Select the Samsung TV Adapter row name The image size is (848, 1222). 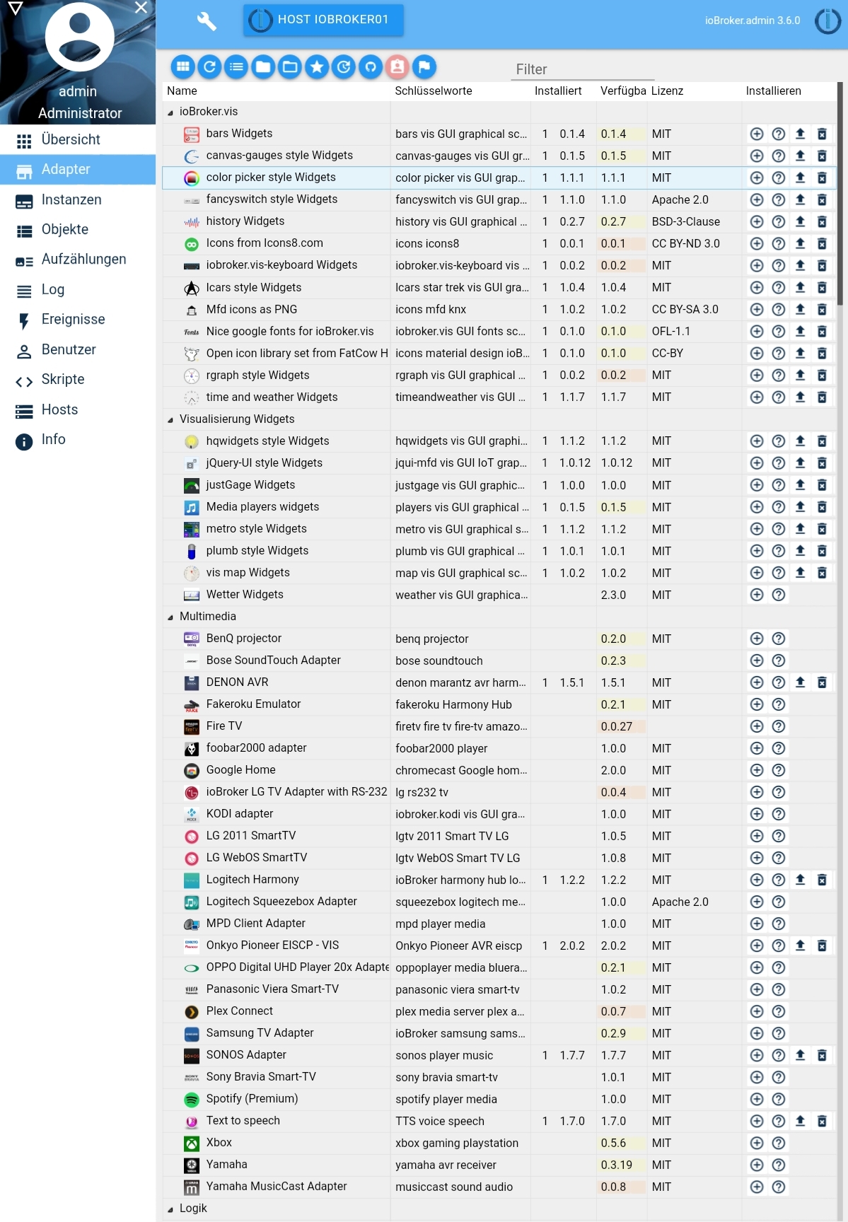(x=260, y=1033)
